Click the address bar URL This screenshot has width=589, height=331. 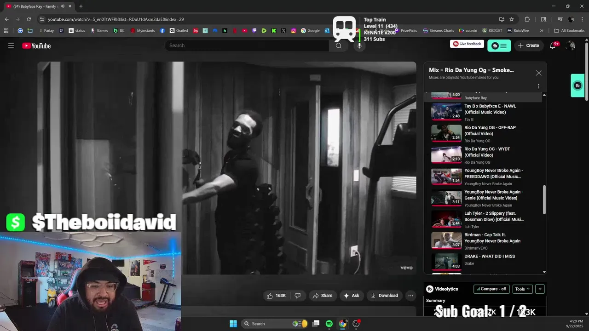click(116, 19)
